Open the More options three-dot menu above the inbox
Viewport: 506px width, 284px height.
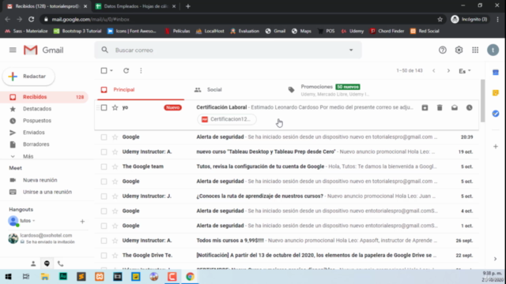tap(141, 70)
